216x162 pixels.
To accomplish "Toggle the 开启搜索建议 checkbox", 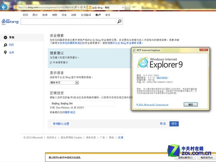I will [x=51, y=63].
